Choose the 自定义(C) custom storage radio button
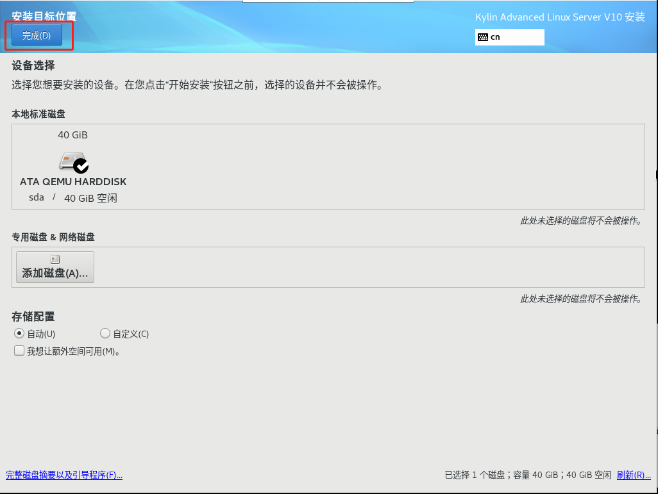 [x=105, y=334]
